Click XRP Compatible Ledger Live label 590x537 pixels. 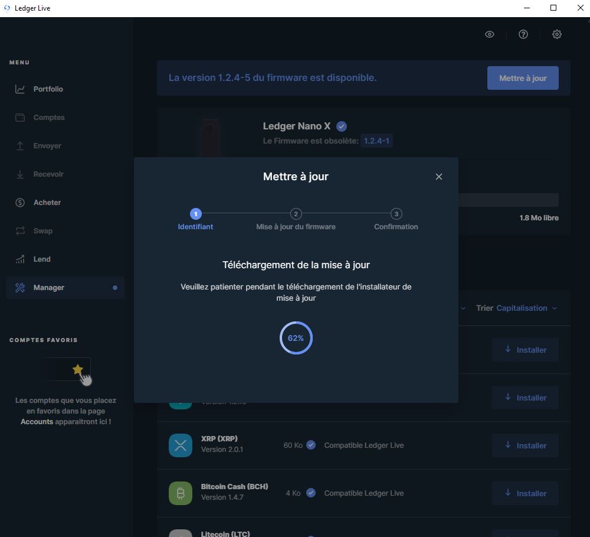[364, 445]
